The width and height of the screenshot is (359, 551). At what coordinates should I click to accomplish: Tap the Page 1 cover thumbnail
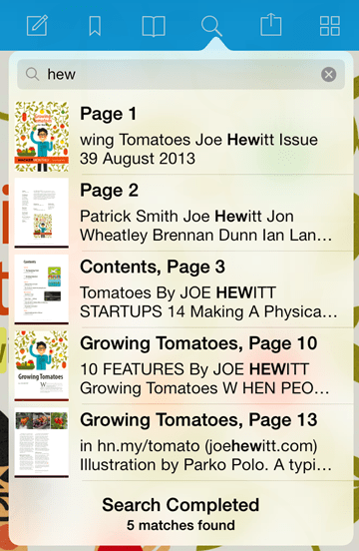pyautogui.click(x=42, y=137)
